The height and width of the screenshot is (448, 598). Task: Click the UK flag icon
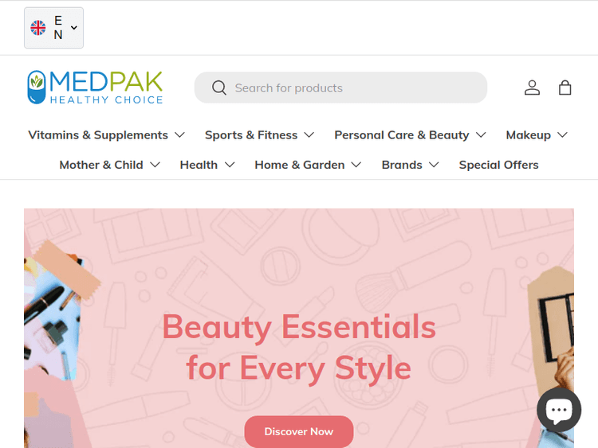pos(38,28)
